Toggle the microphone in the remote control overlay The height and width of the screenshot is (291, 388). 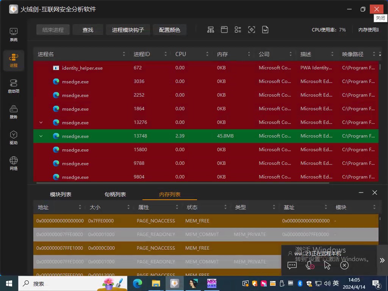(x=310, y=265)
